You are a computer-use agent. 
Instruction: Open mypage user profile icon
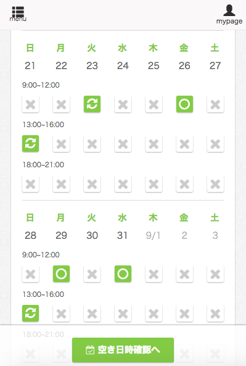pos(229,14)
